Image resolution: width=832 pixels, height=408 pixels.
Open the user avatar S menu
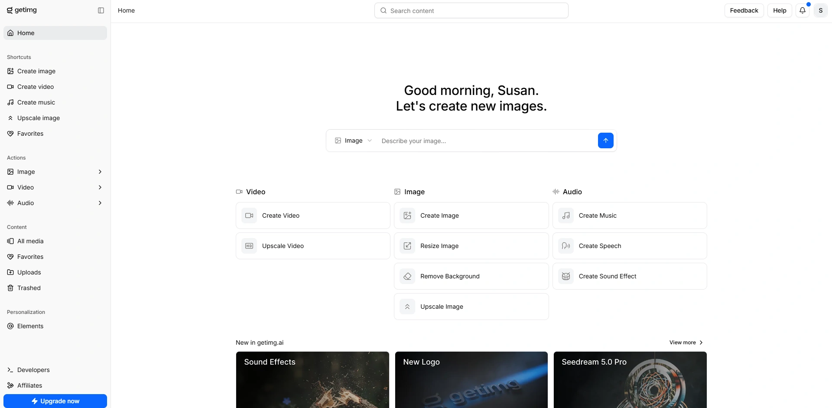[x=821, y=10]
